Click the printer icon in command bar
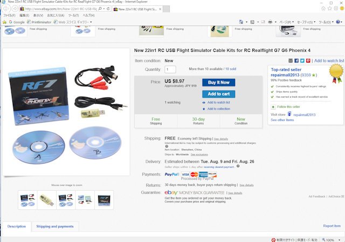 tap(270, 22)
